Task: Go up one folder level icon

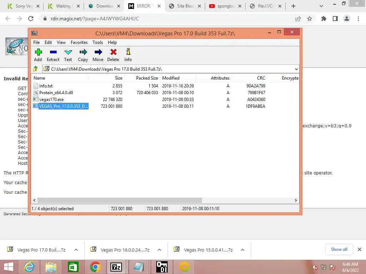Action: coord(35,69)
